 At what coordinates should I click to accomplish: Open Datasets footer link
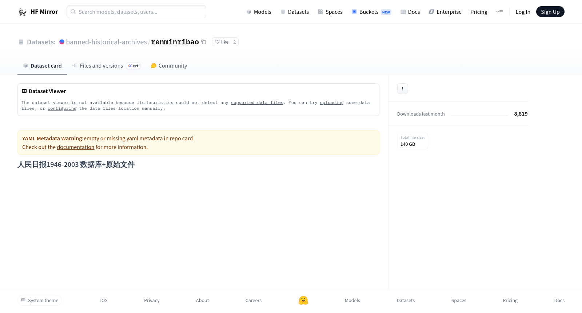pos(406,300)
